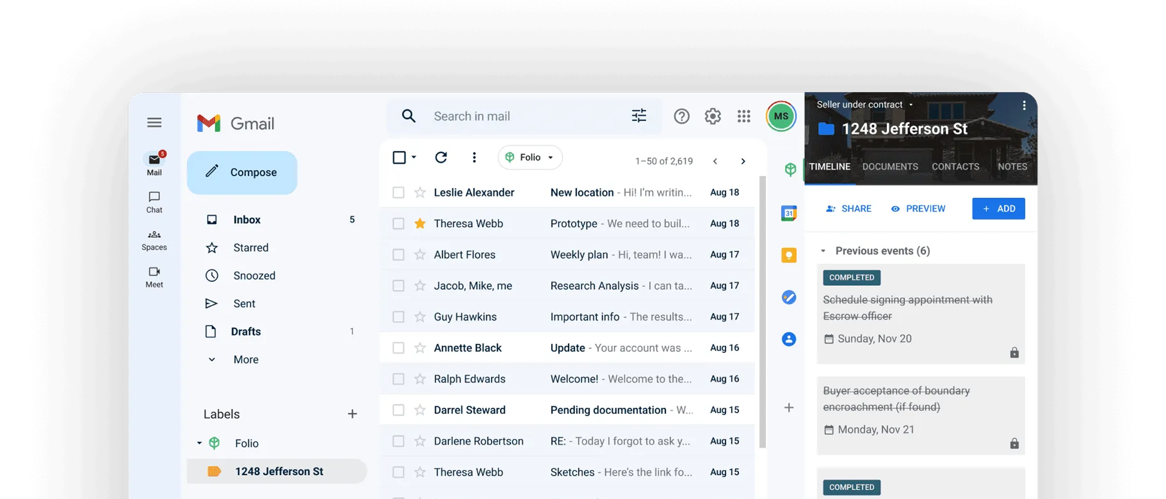The image size is (1166, 499).
Task: Click the mail list scrollbar
Action: click(762, 312)
